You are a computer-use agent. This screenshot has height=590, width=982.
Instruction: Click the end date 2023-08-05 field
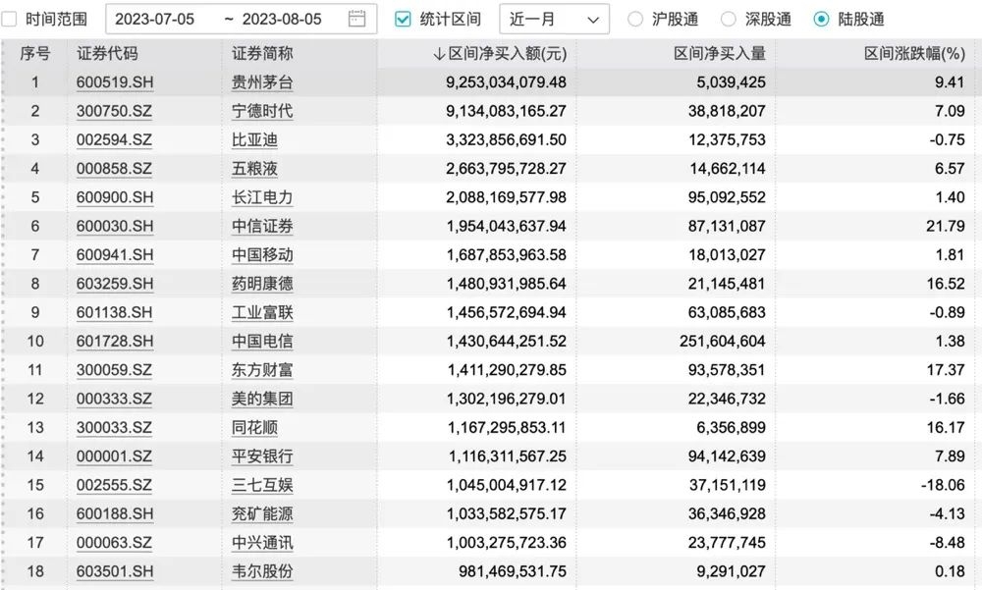[282, 20]
